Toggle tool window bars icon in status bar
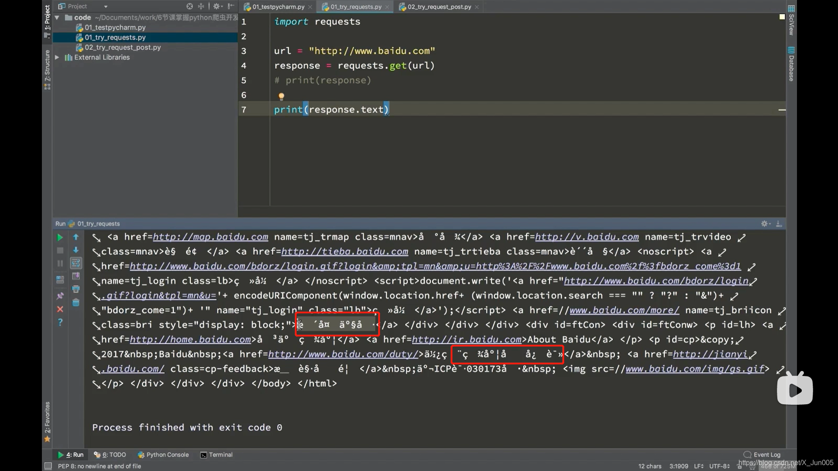The width and height of the screenshot is (838, 471). tap(48, 466)
